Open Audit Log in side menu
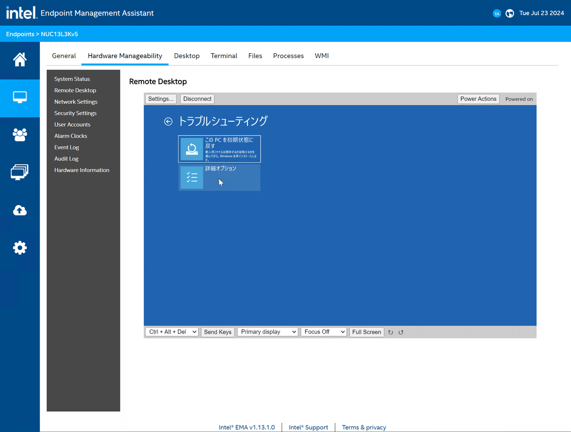 [66, 159]
